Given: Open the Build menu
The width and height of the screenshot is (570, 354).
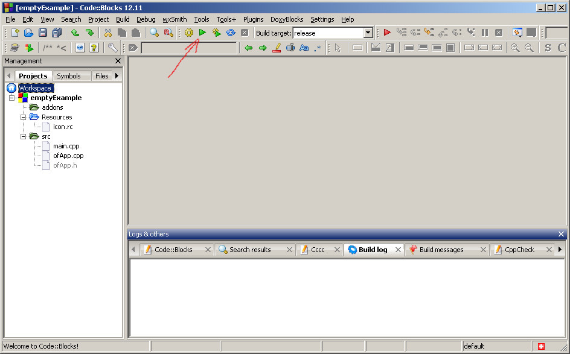Looking at the screenshot, I should point(123,19).
